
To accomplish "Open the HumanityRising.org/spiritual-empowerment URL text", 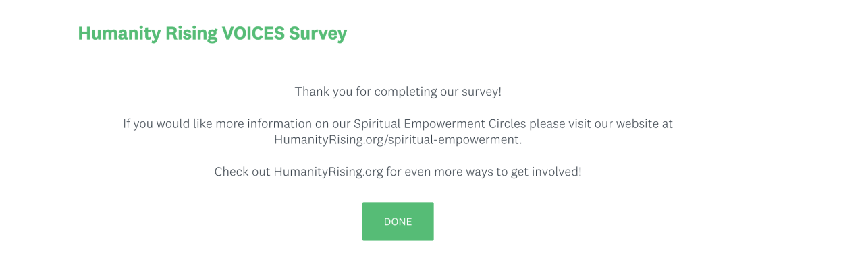I will coord(398,140).
